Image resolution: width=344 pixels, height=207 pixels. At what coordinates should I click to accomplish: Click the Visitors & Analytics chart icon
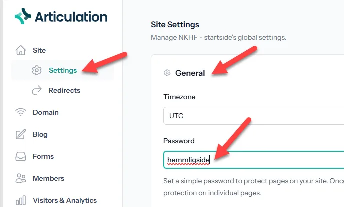click(21, 200)
